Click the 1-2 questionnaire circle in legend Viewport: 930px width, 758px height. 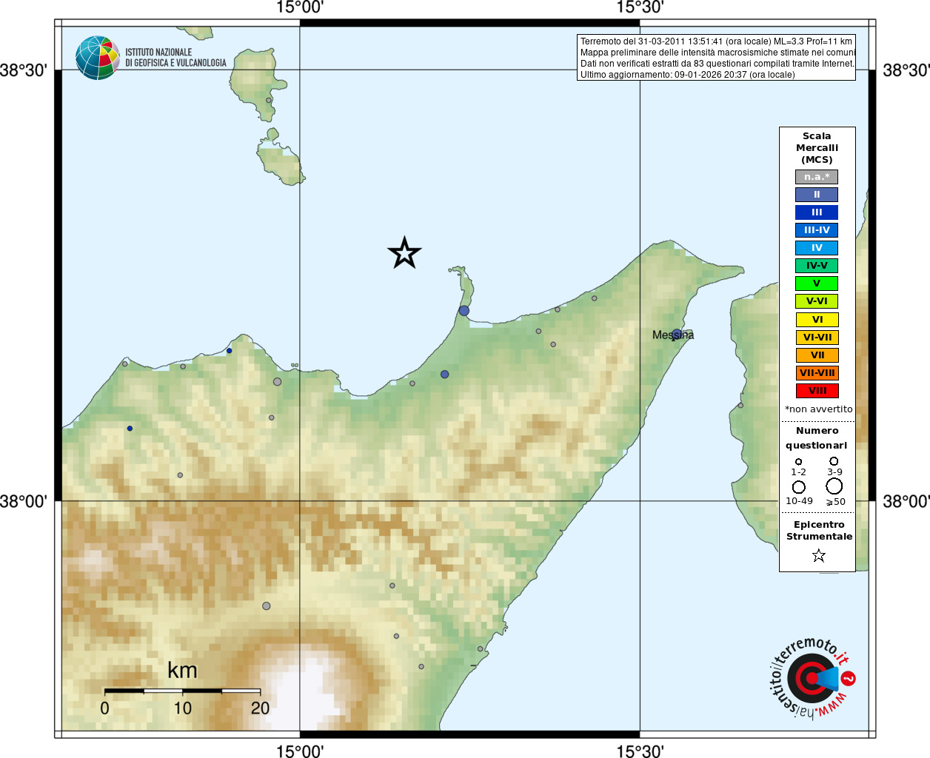click(798, 462)
